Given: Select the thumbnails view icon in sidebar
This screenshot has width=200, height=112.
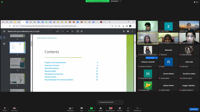Looking at the screenshot, I should pos(4,37).
